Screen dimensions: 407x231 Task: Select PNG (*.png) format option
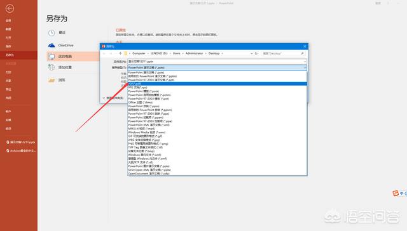217,143
